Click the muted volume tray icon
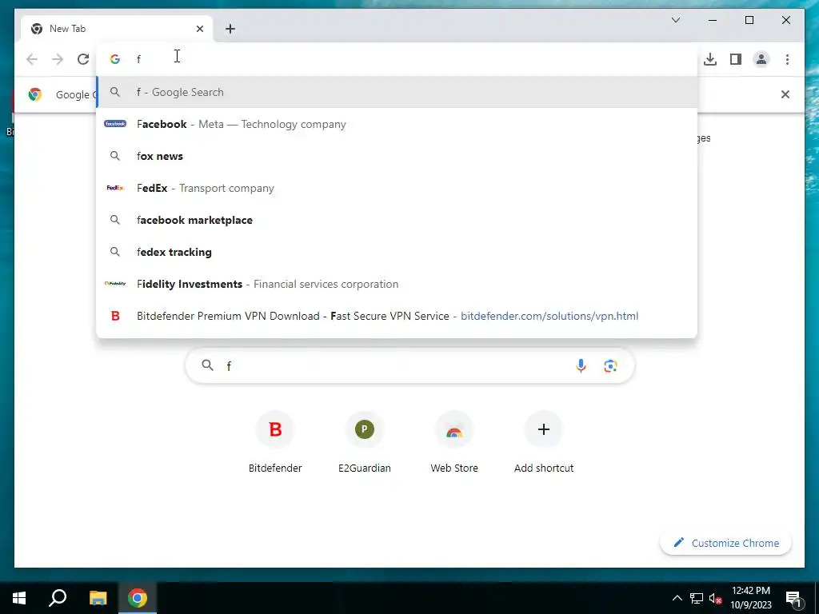The image size is (819, 614). [715, 598]
